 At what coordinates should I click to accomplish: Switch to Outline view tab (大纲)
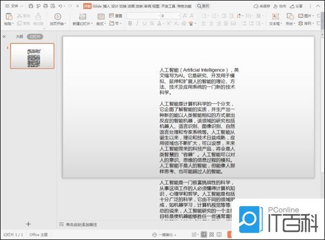point(19,37)
